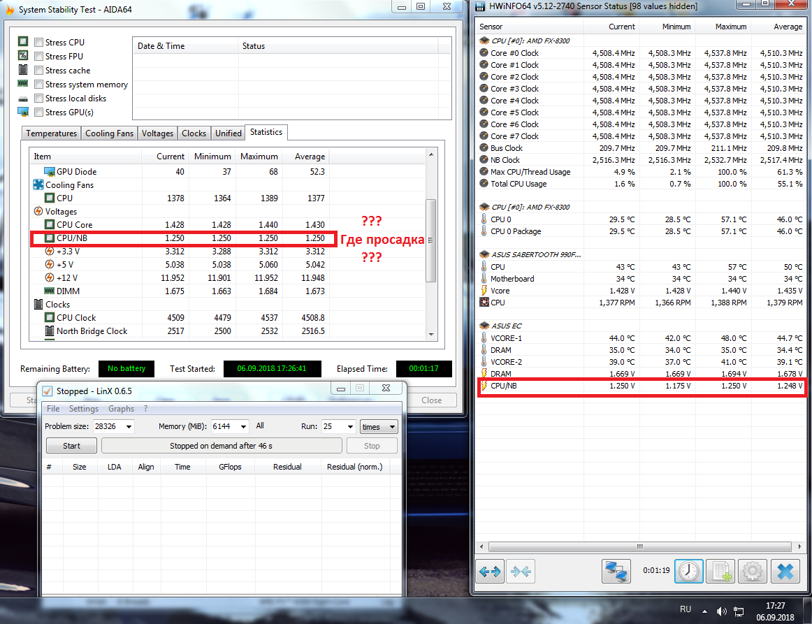Click the Stress GPU monitor icon
Image resolution: width=812 pixels, height=624 pixels.
coord(23,111)
